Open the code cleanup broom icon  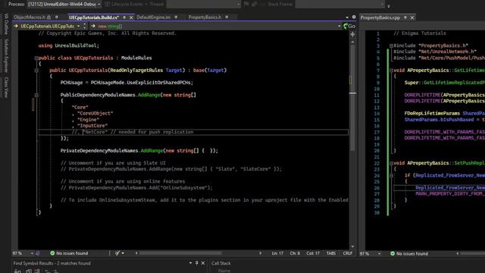point(117,253)
